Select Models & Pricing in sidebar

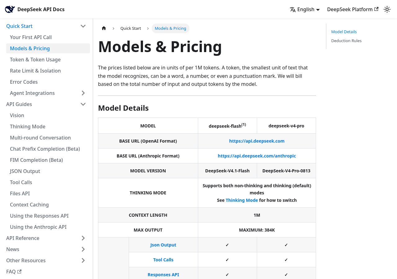[48, 48]
